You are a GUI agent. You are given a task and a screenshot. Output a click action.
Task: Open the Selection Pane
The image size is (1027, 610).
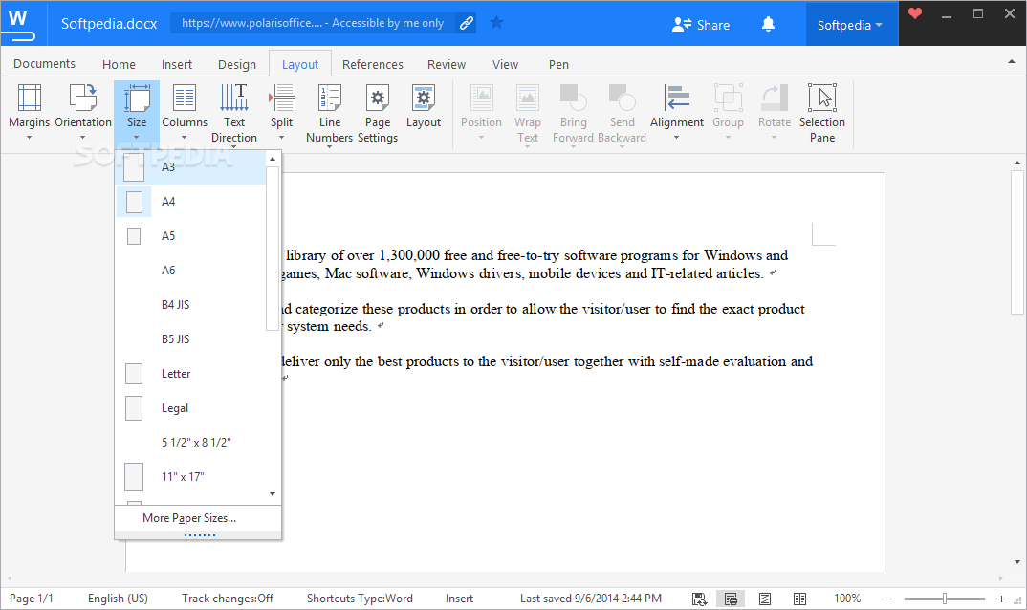coord(822,114)
